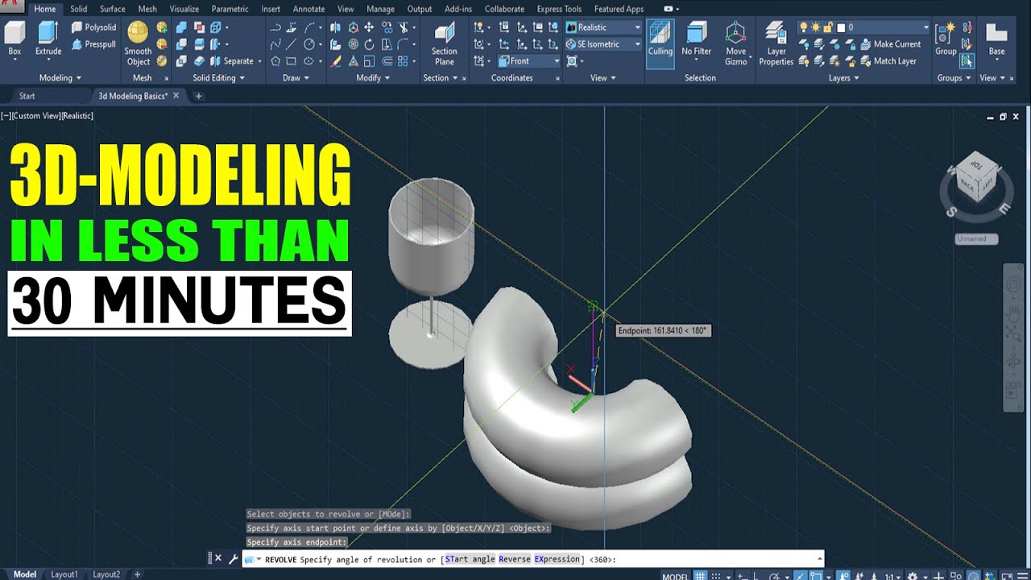Go to the Visualize ribbon tab
This screenshot has height=580, width=1031.
(184, 9)
